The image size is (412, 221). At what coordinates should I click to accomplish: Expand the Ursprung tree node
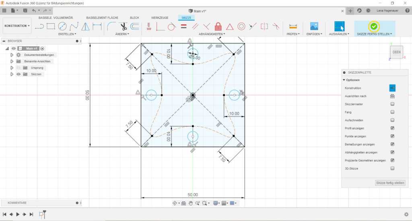(x=12, y=68)
